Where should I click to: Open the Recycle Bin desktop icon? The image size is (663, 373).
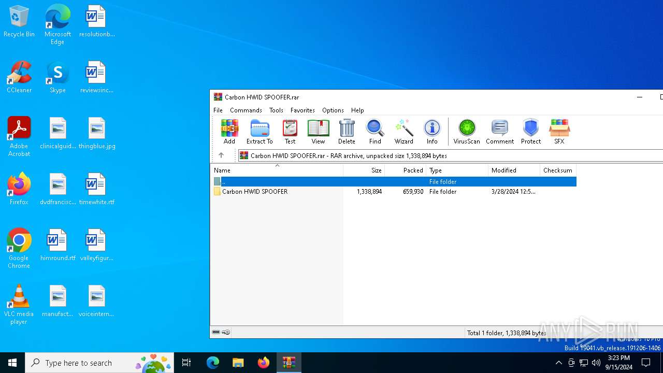point(19,22)
